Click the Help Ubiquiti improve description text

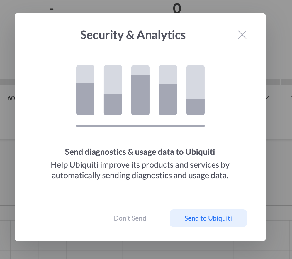(x=140, y=170)
